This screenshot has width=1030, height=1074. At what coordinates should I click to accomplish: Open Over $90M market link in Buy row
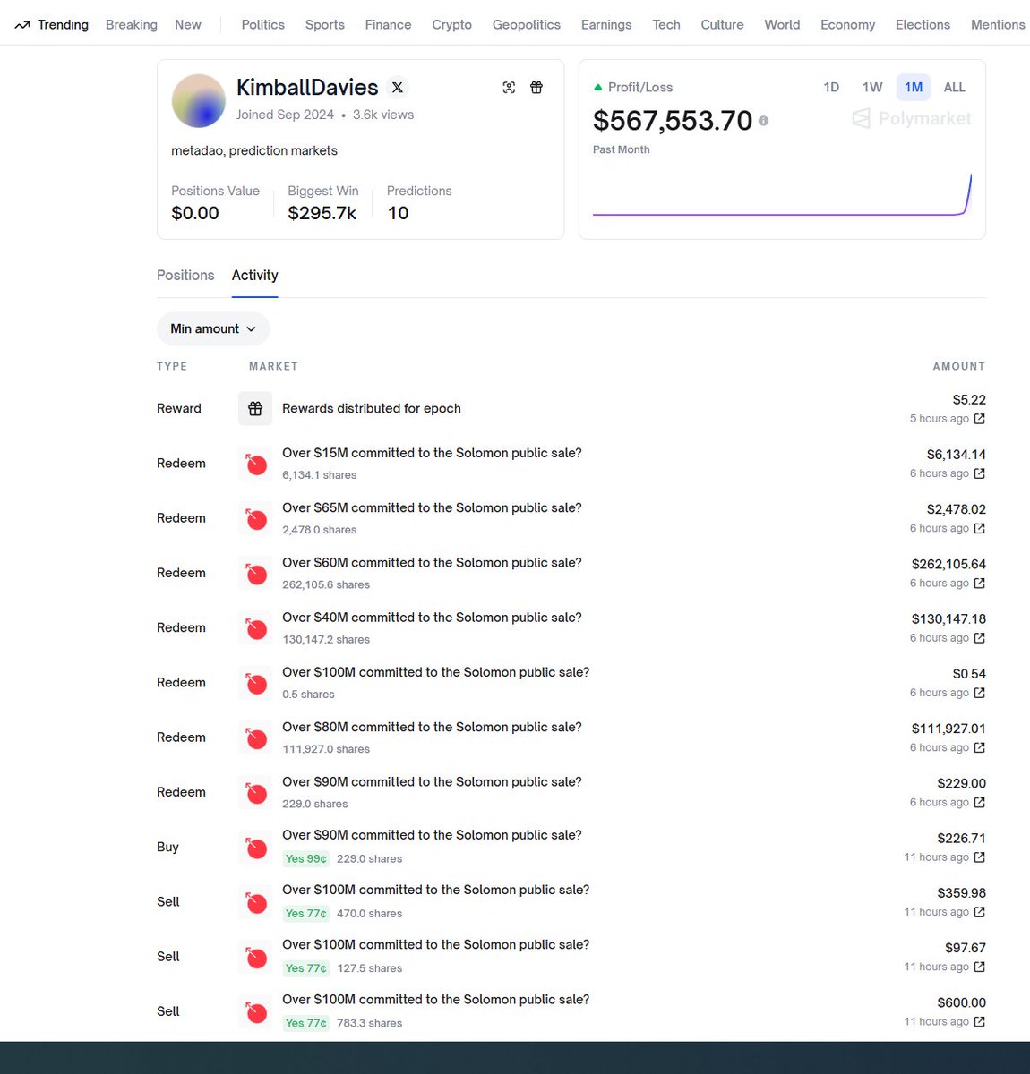tap(432, 835)
